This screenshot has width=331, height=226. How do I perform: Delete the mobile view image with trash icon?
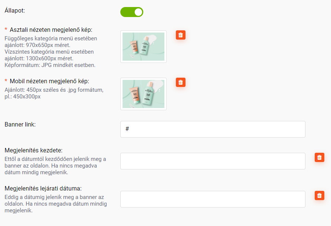point(181,82)
